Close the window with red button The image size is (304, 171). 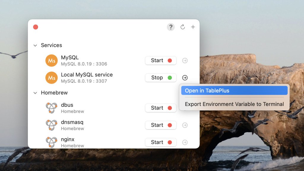click(x=36, y=27)
